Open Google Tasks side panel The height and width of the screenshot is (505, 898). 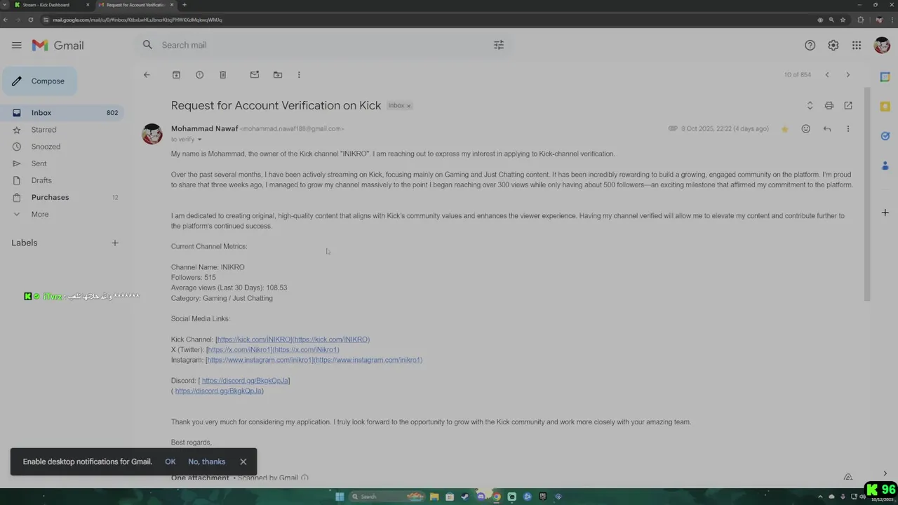point(885,136)
